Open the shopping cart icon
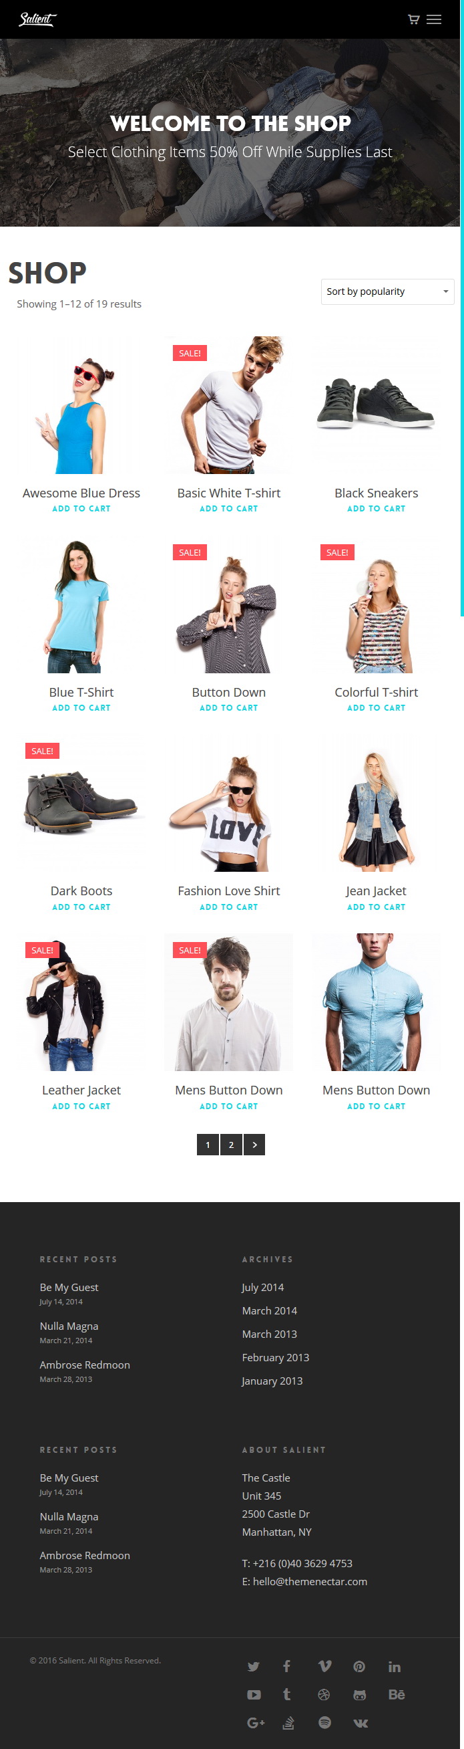The height and width of the screenshot is (1749, 464). click(x=413, y=19)
